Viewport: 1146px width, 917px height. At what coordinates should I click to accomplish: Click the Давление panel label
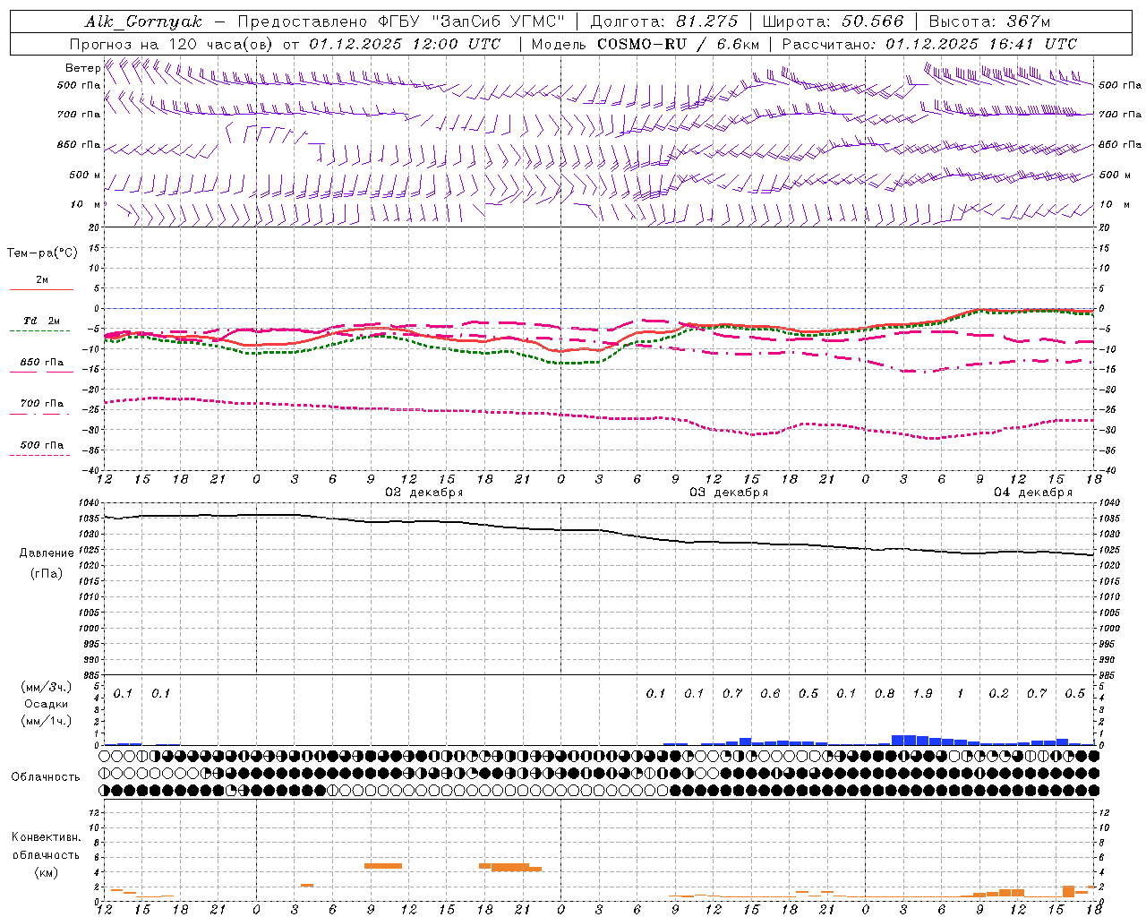tap(47, 553)
